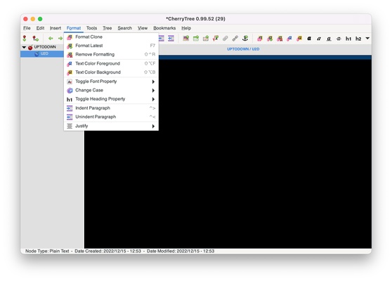This screenshot has width=392, height=281.
Task: Open the Justify submenu
Action: point(111,126)
